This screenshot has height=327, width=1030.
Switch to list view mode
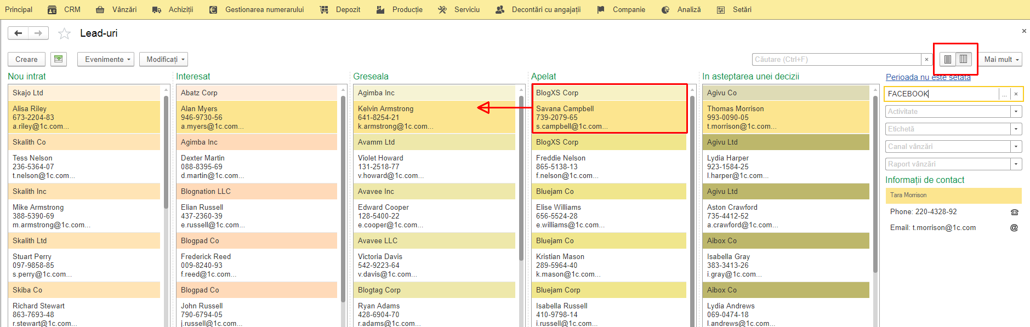pos(948,59)
